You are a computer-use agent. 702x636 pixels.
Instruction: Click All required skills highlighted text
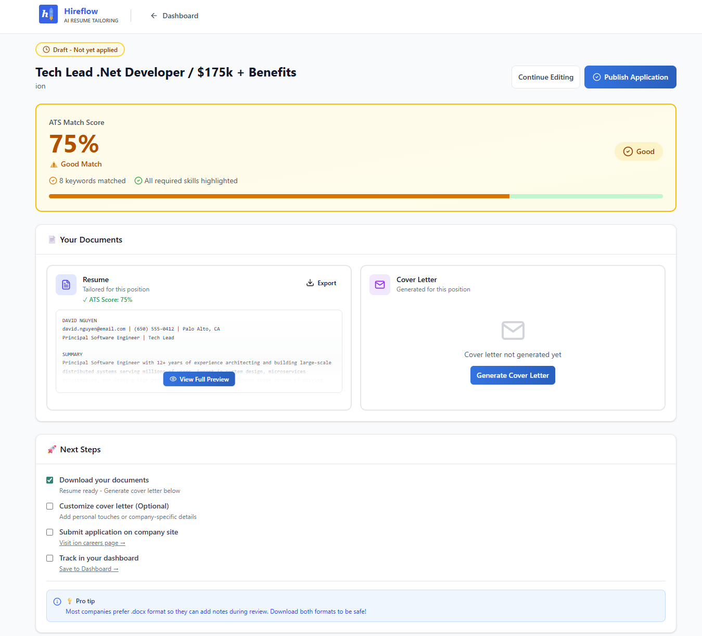point(191,181)
